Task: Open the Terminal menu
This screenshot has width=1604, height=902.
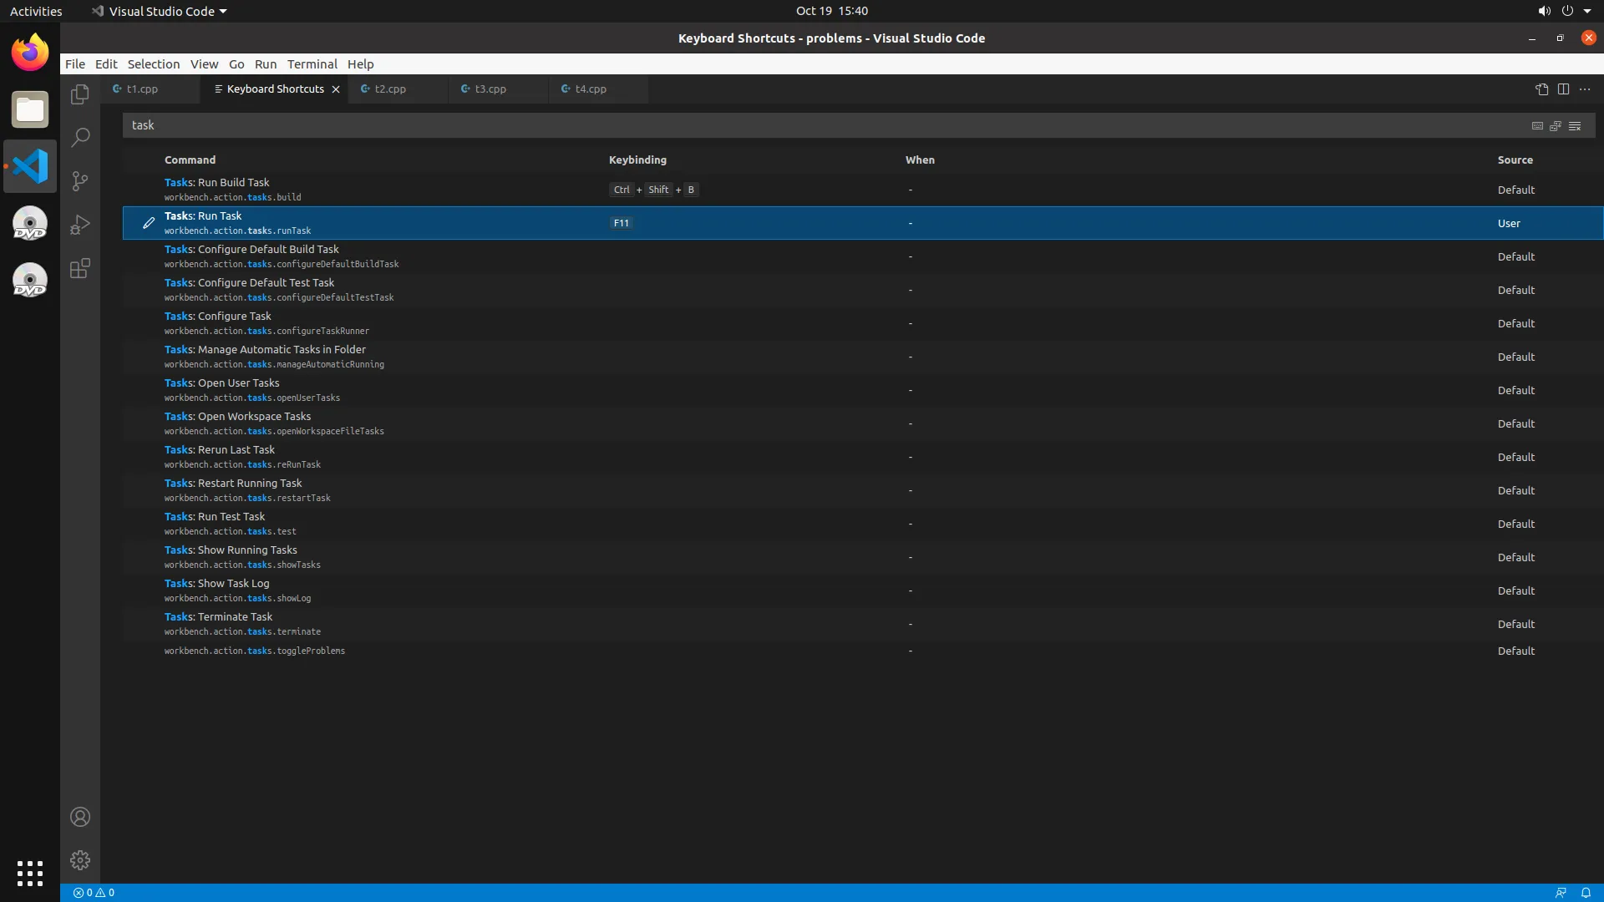Action: (x=312, y=64)
